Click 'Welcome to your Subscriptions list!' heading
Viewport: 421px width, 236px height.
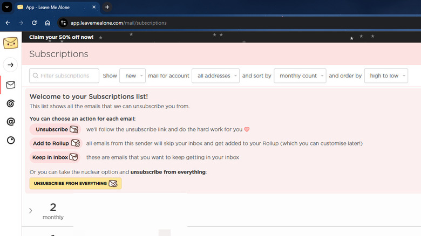click(x=89, y=96)
